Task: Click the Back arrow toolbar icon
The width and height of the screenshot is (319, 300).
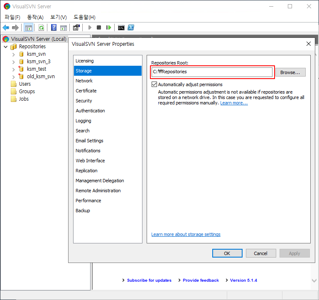Action: tap(6, 27)
